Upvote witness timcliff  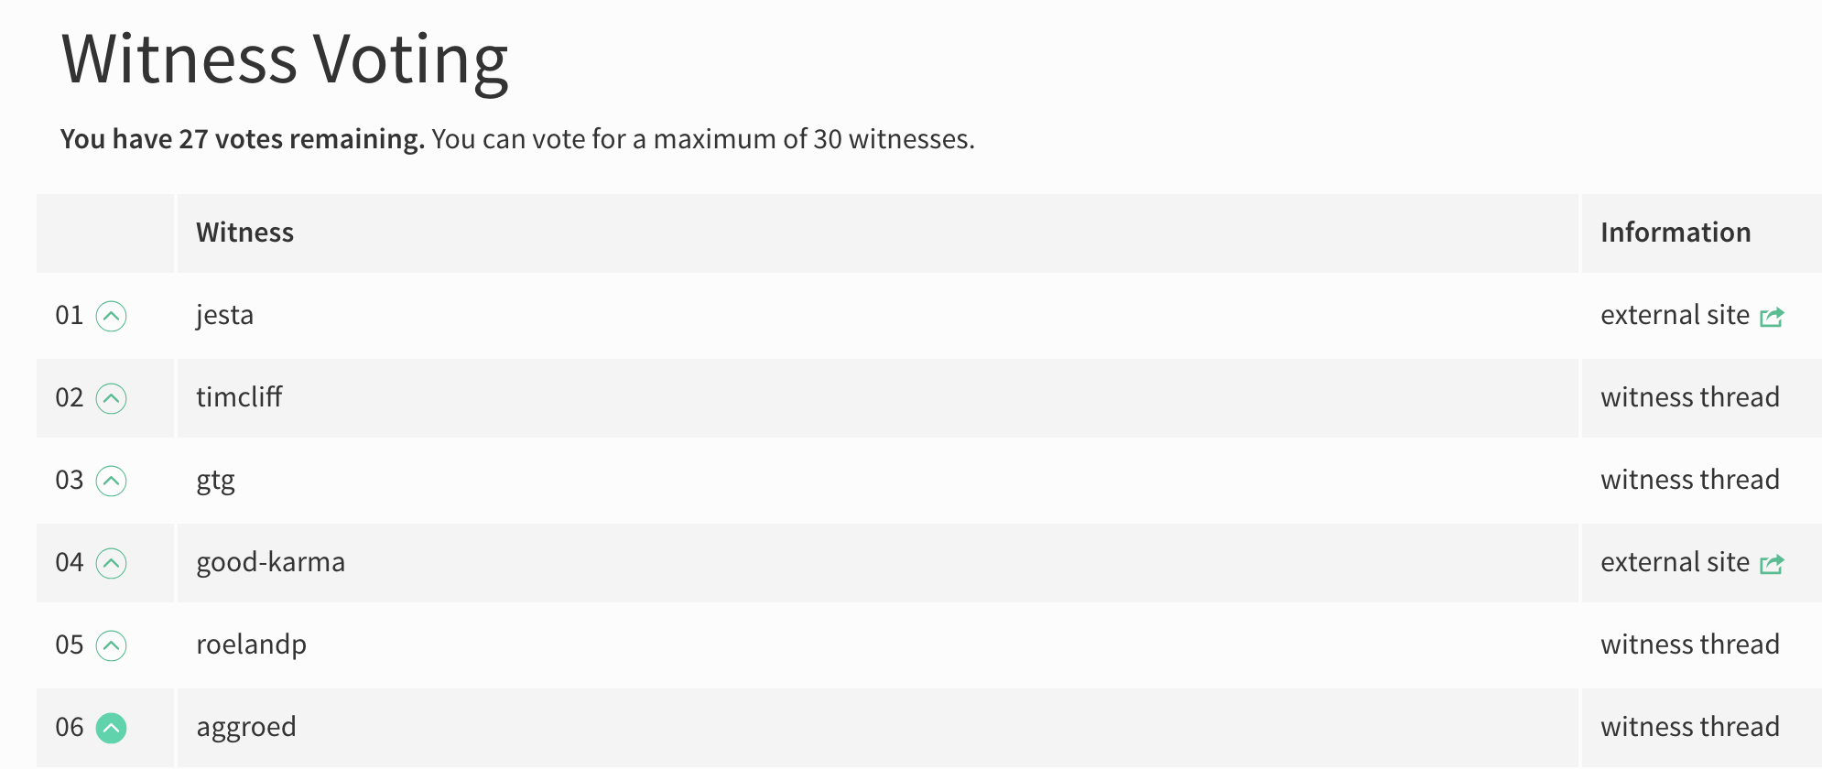pos(111,398)
